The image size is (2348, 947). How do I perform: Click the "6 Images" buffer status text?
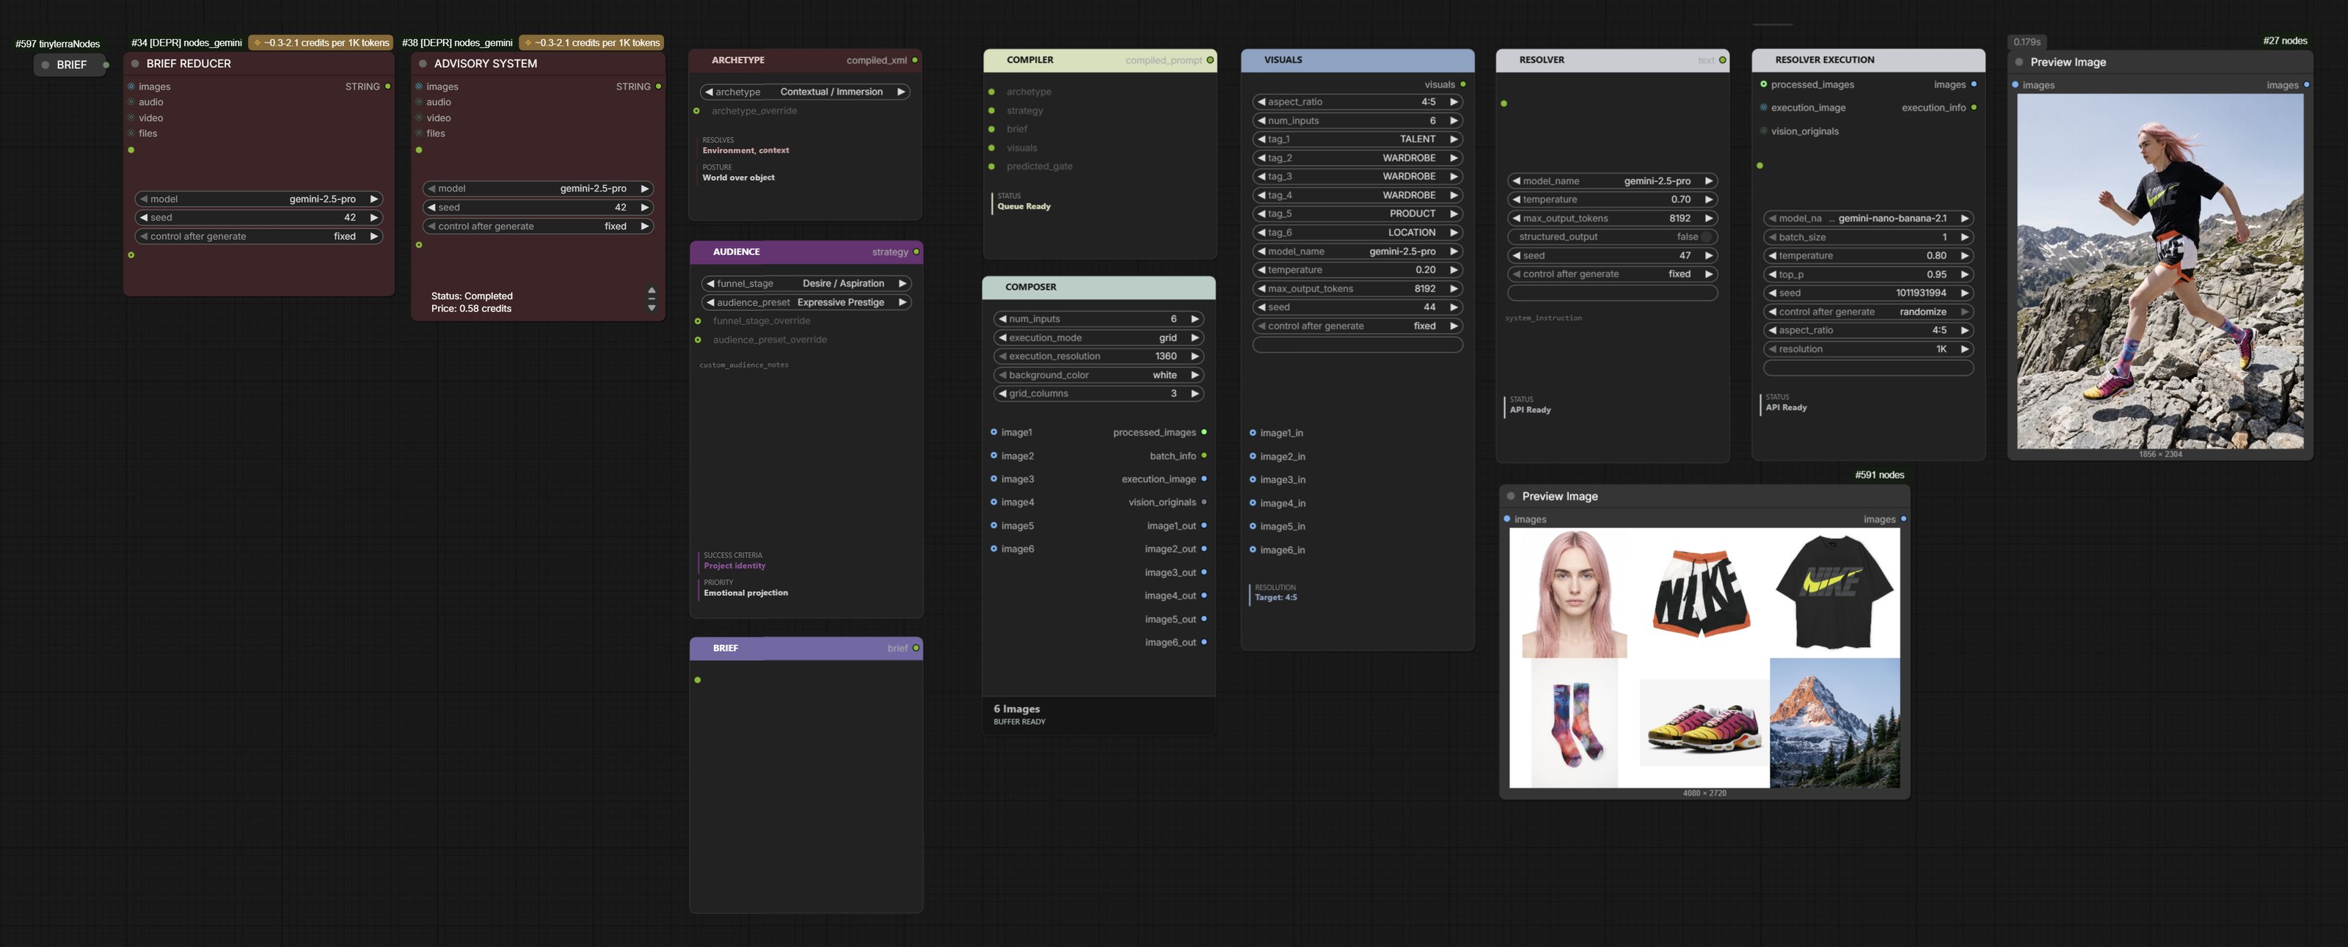point(1016,709)
